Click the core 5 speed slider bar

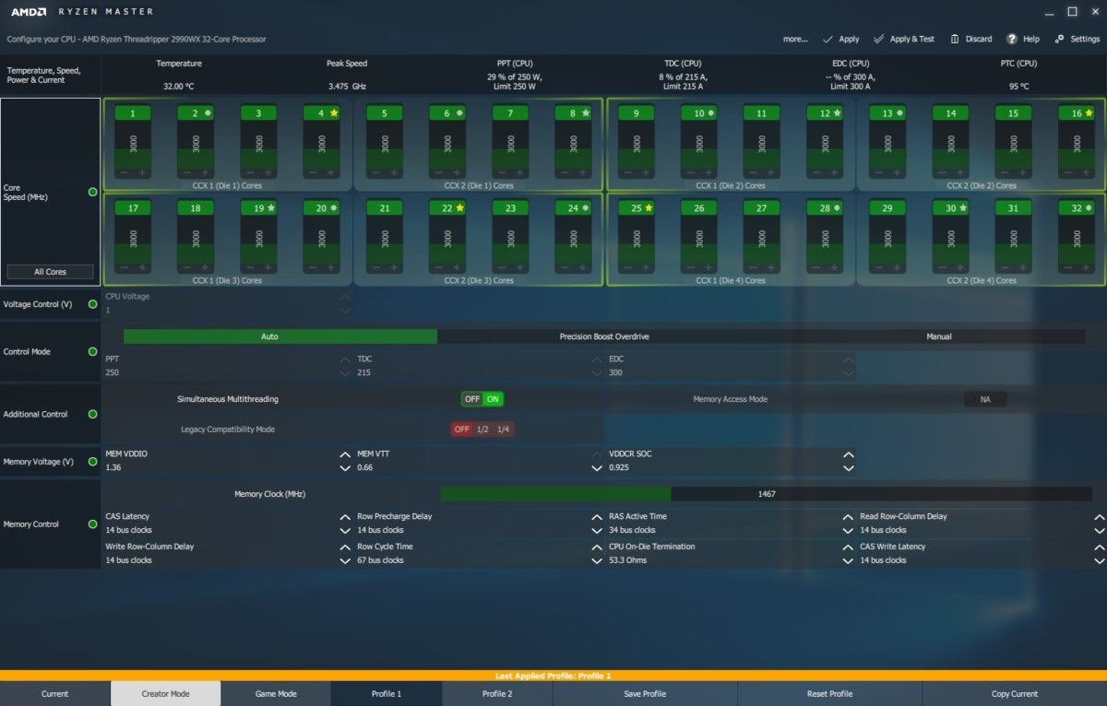[x=385, y=145]
